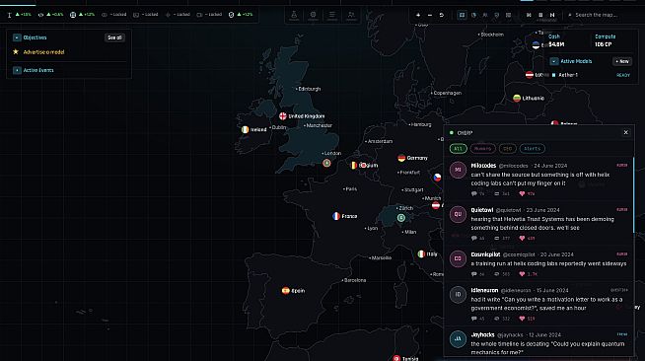645x361 pixels.
Task: Click the map zoom in plus icon
Action: (418, 15)
